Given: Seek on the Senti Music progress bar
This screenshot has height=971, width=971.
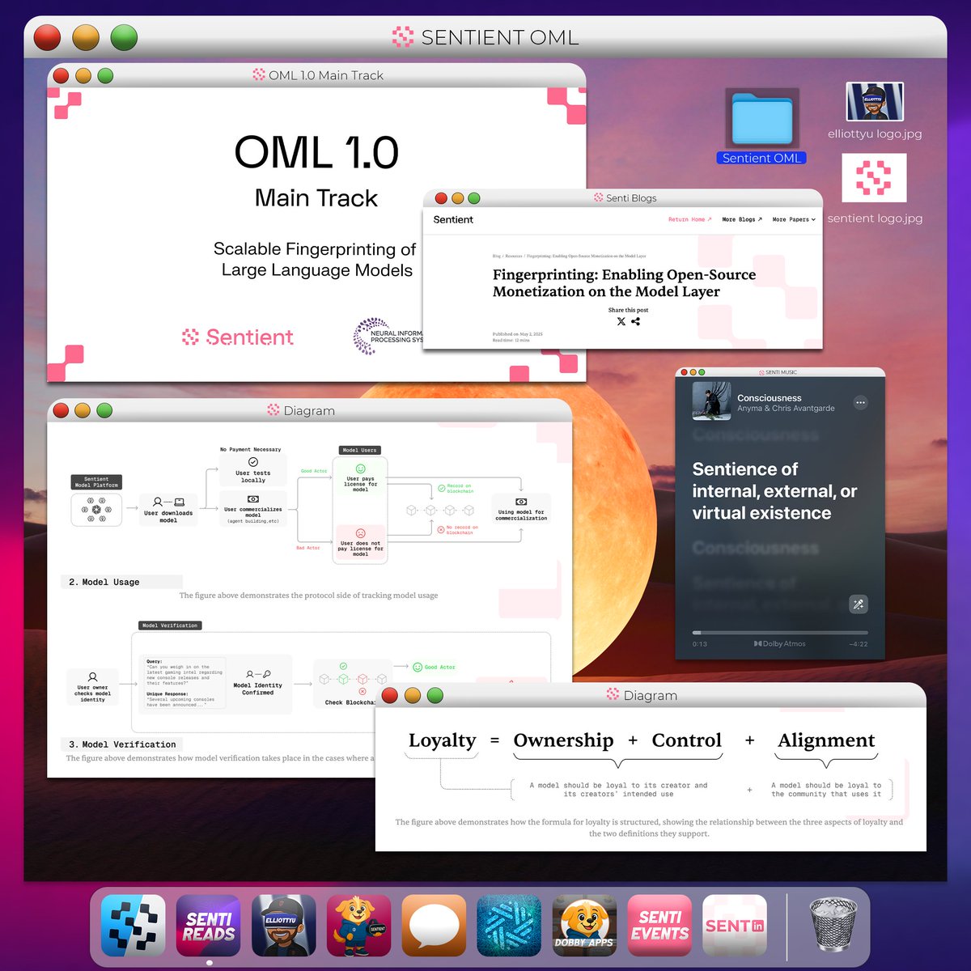Looking at the screenshot, I should point(780,632).
